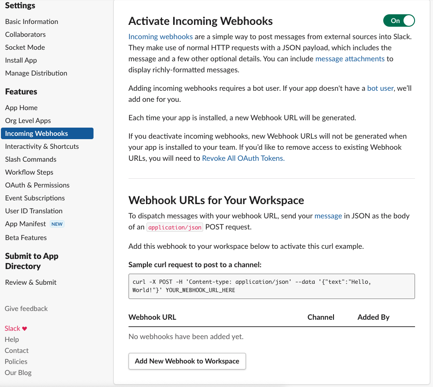The height and width of the screenshot is (387, 433).
Task: Click the Slack footer link
Action: [12, 328]
